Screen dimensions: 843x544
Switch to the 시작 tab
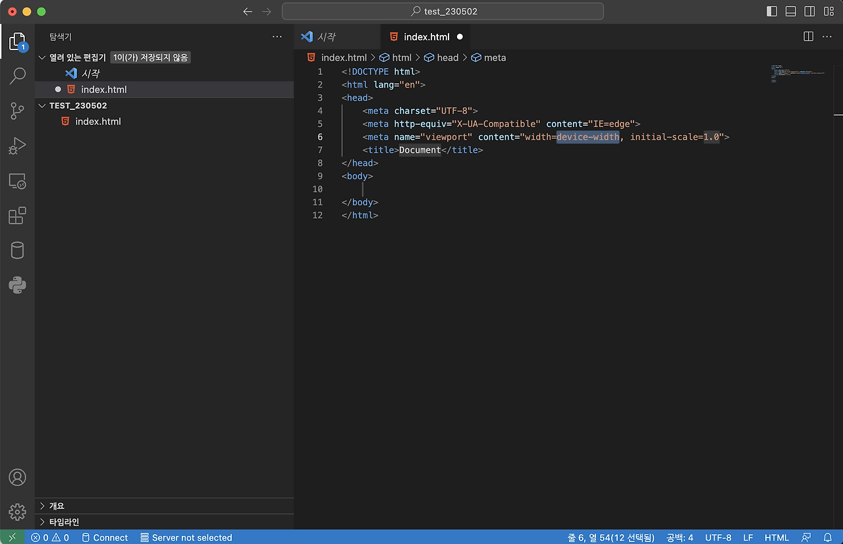pyautogui.click(x=337, y=37)
